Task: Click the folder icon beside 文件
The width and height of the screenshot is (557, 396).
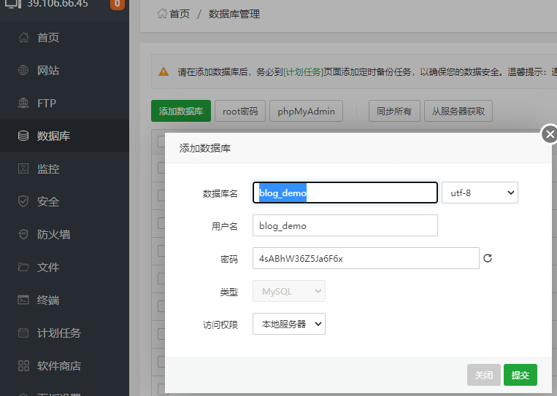Action: click(x=23, y=267)
